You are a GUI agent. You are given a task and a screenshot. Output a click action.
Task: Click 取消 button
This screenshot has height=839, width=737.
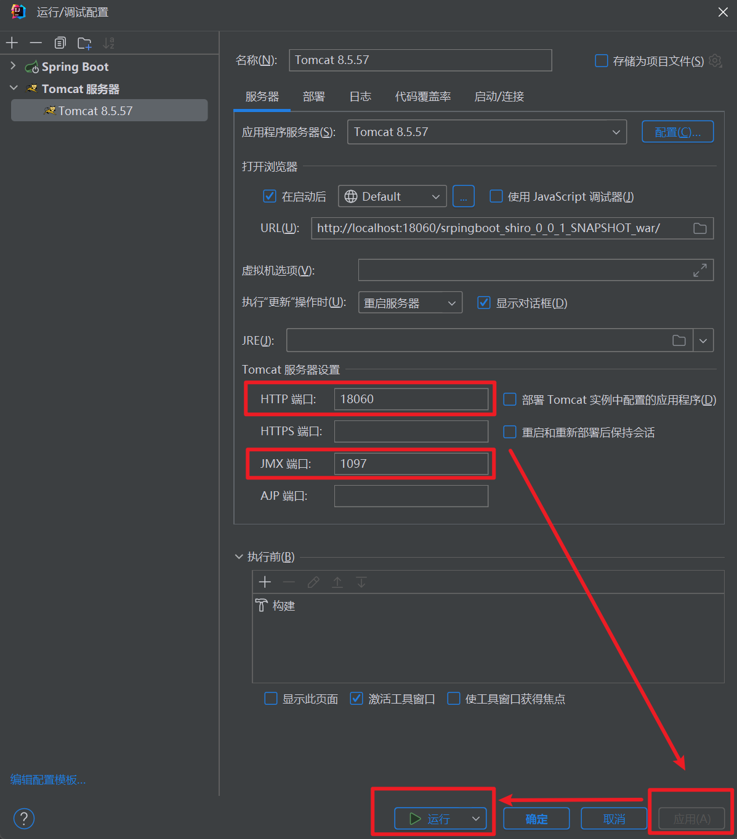614,819
